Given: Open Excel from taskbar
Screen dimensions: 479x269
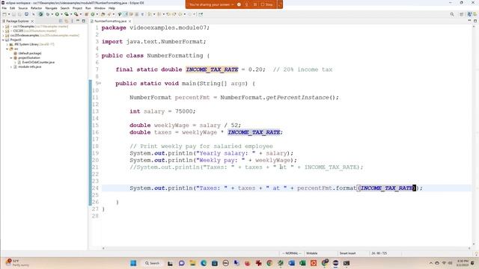Looking at the screenshot, I should click(x=302, y=263).
